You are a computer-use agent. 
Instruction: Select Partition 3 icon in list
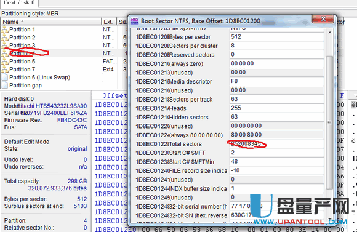click(5, 46)
